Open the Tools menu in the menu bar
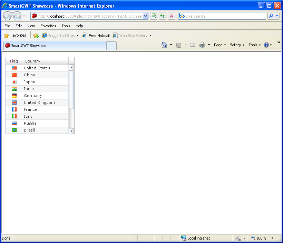 coord(66,26)
